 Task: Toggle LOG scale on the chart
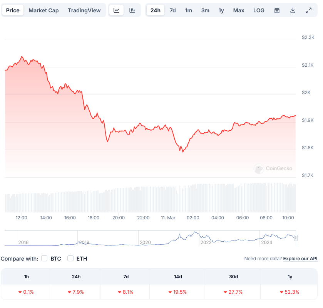(x=259, y=10)
